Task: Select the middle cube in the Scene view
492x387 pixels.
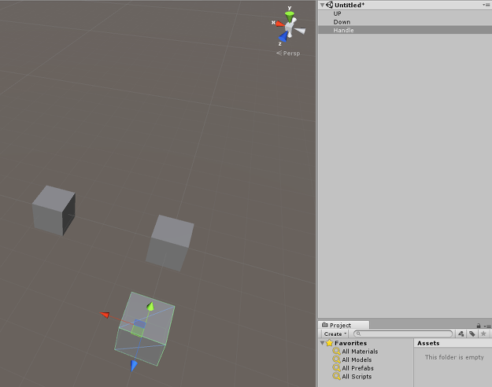Action: 170,243
